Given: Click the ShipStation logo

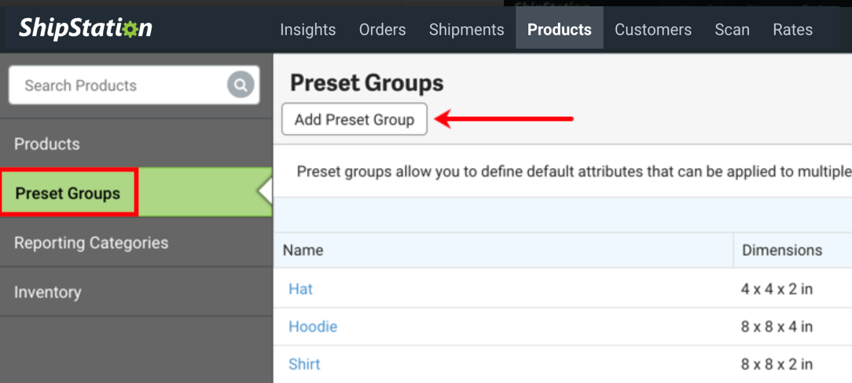Looking at the screenshot, I should click(x=86, y=29).
